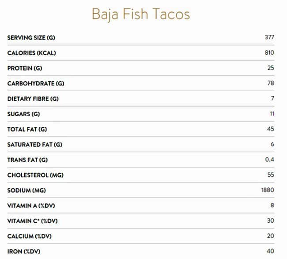Select the Total Fat (G) label
The height and width of the screenshot is (259, 287).
click(27, 129)
